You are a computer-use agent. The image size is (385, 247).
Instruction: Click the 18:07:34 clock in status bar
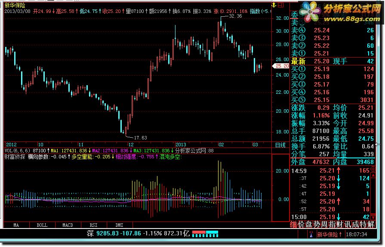(x=356, y=235)
